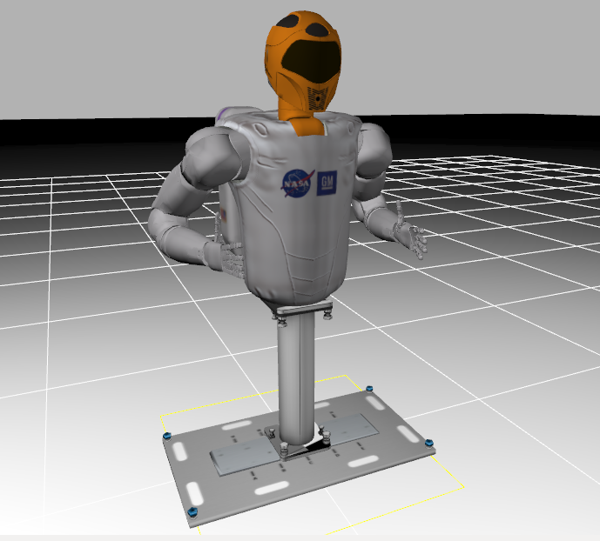The image size is (600, 541).
Task: Click the bolted mounting bracket atop the pole
Action: (x=302, y=311)
